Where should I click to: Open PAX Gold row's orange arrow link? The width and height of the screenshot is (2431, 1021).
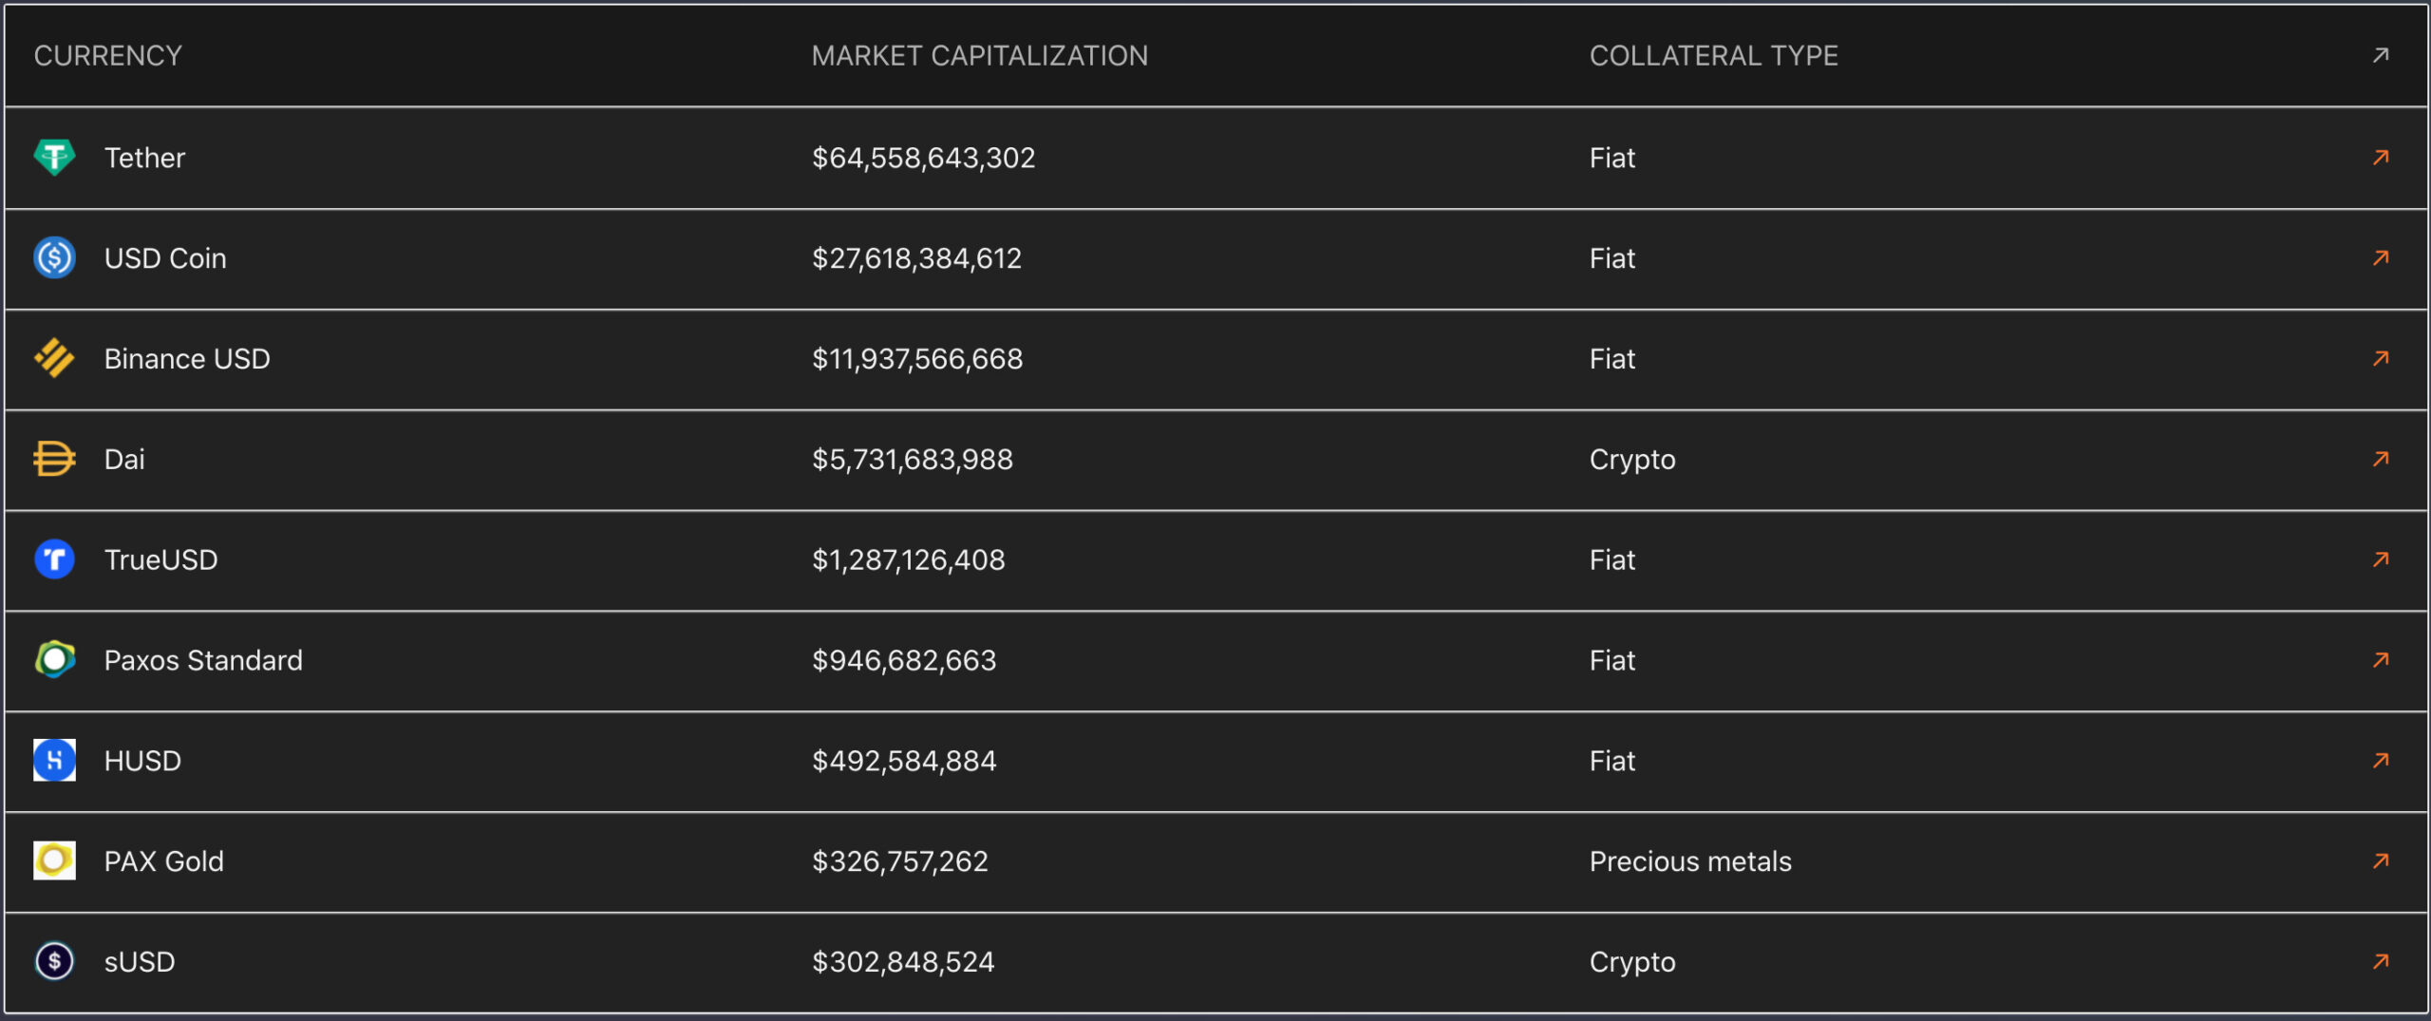click(x=2380, y=860)
